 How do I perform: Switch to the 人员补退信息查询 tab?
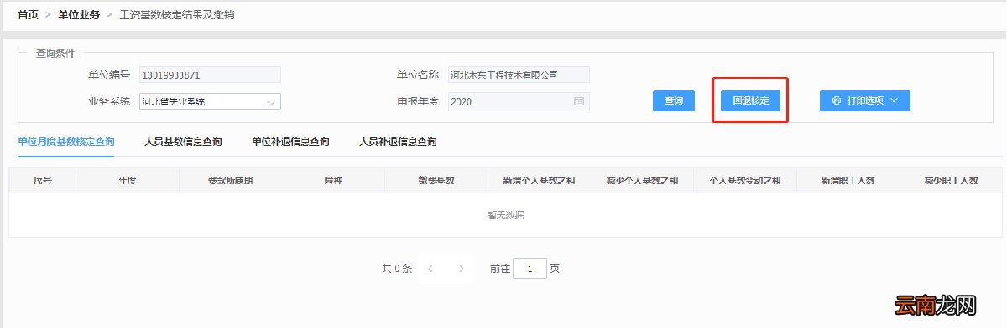click(398, 141)
